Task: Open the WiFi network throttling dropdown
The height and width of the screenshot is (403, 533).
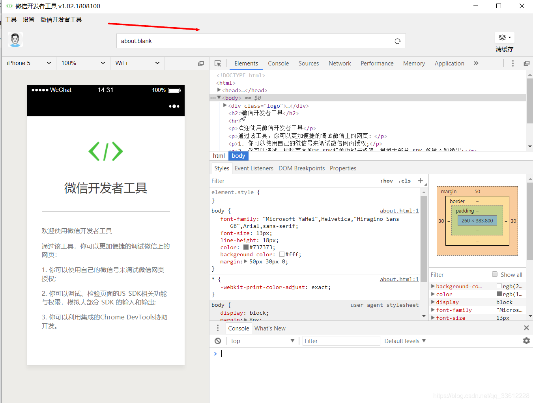Action: 137,63
